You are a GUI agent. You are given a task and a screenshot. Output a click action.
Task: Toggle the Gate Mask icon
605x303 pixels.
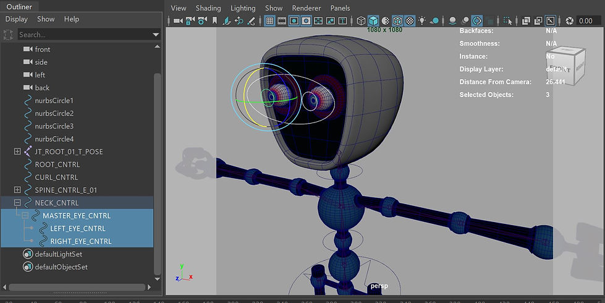point(306,21)
